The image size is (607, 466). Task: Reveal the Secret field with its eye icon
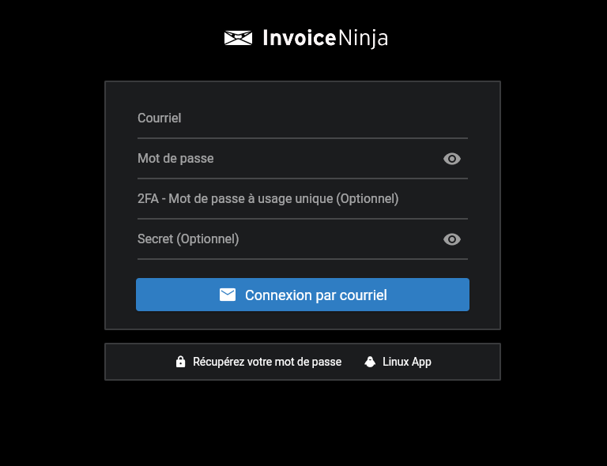coord(452,239)
